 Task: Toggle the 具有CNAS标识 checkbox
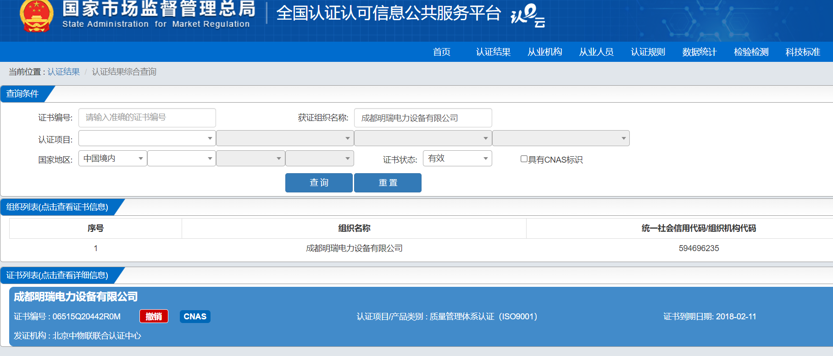click(524, 159)
